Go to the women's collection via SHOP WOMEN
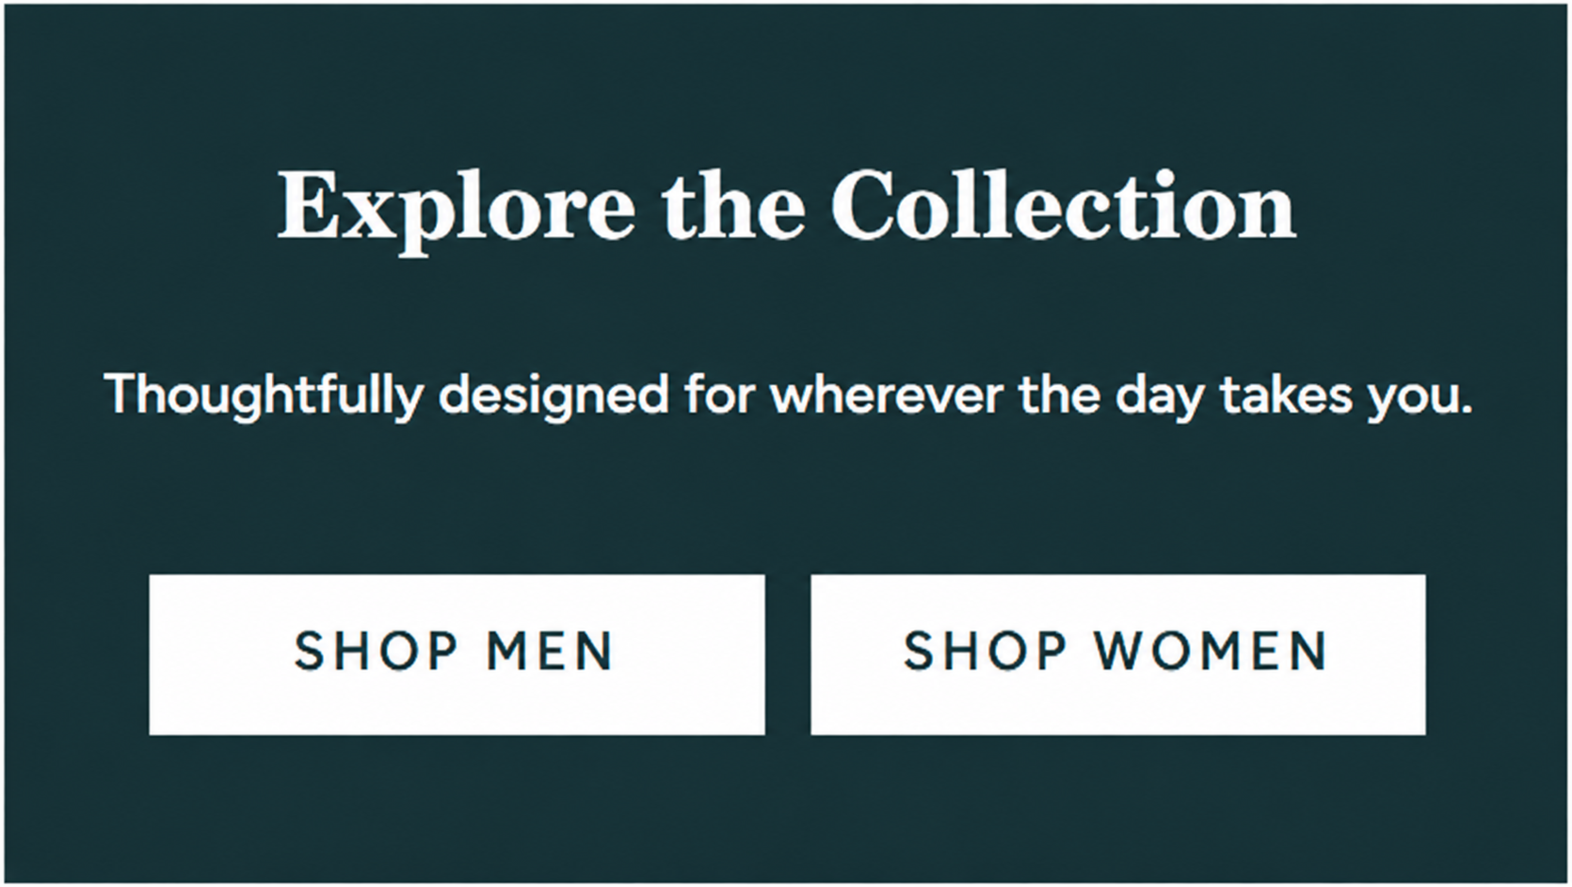This screenshot has width=1572, height=887. pyautogui.click(x=1118, y=654)
